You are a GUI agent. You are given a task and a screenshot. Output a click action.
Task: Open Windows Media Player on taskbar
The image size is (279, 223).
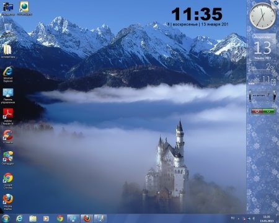click(46, 218)
